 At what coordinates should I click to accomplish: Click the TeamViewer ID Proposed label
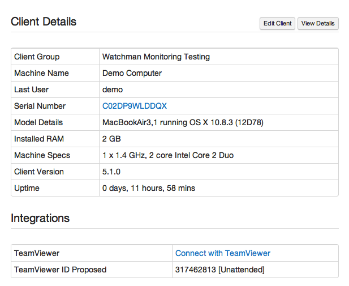tap(61, 270)
